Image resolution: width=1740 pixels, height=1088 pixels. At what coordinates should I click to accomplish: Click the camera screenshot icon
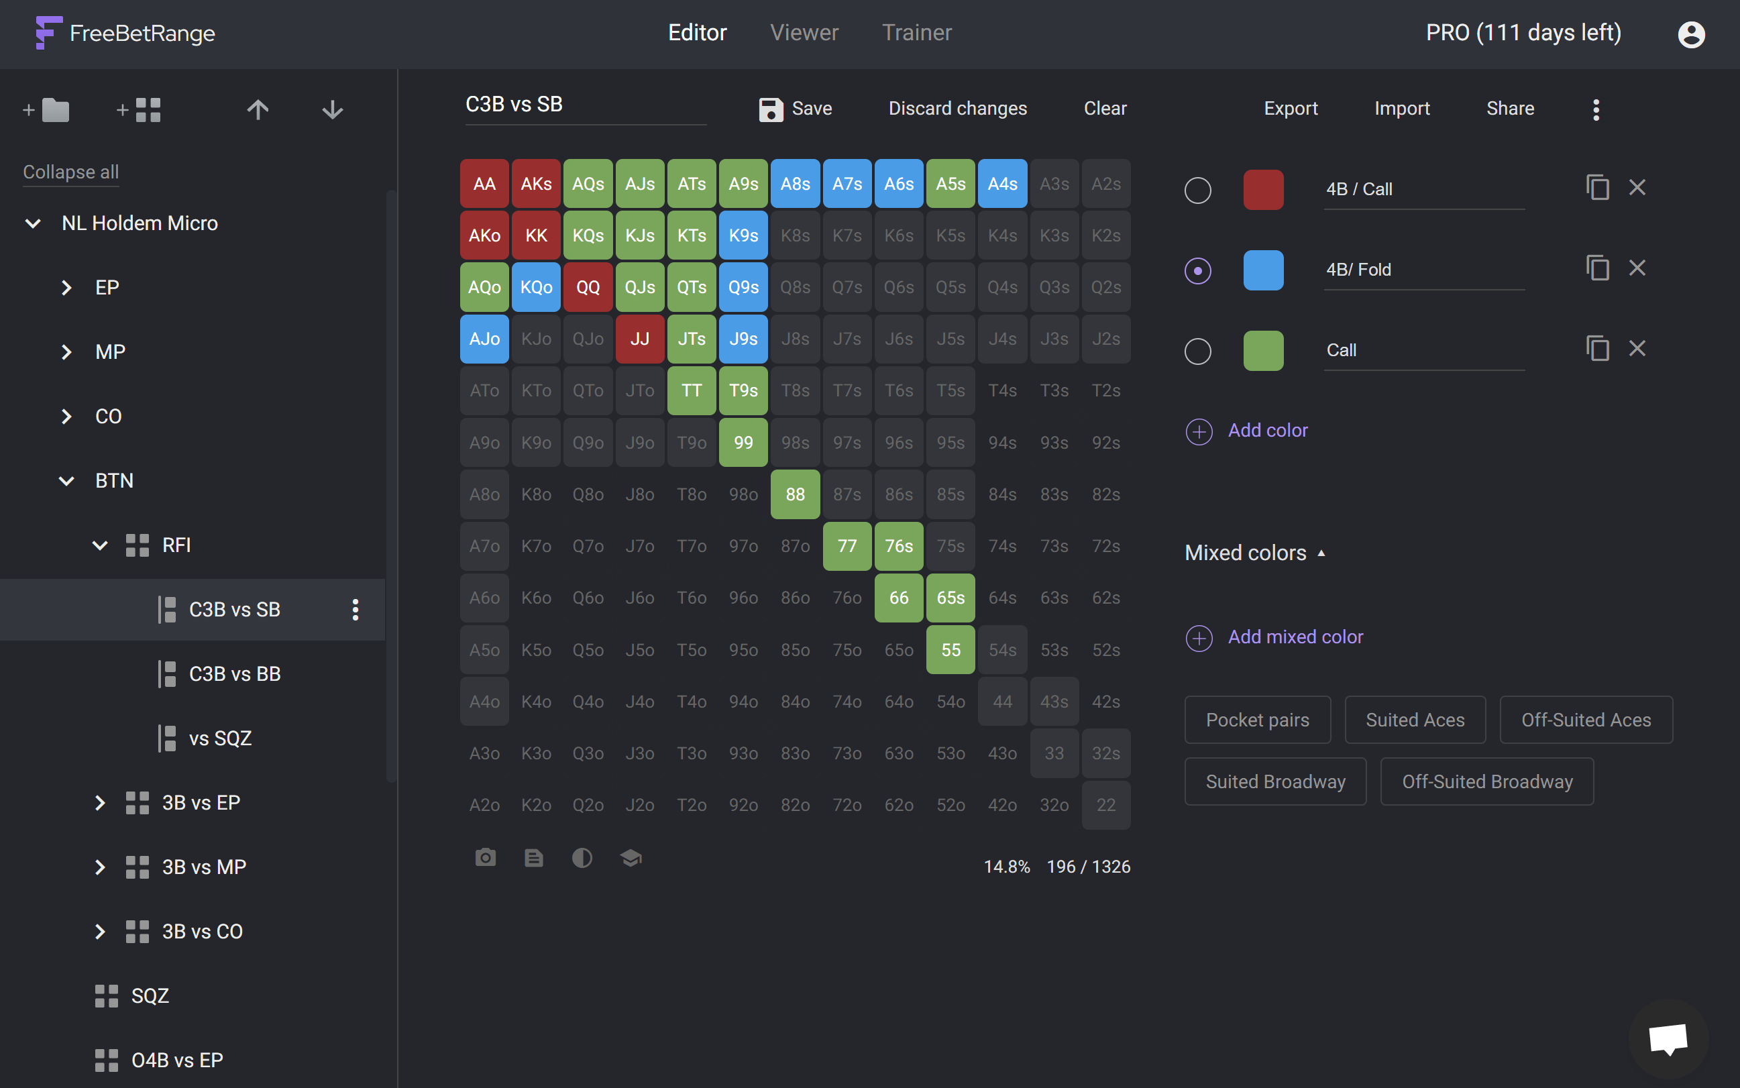[486, 858]
